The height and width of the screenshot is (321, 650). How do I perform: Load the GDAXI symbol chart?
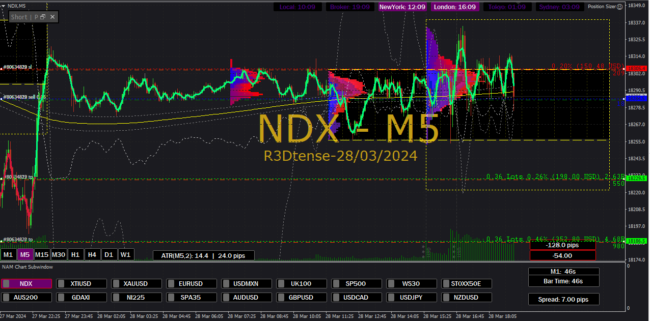pyautogui.click(x=82, y=297)
